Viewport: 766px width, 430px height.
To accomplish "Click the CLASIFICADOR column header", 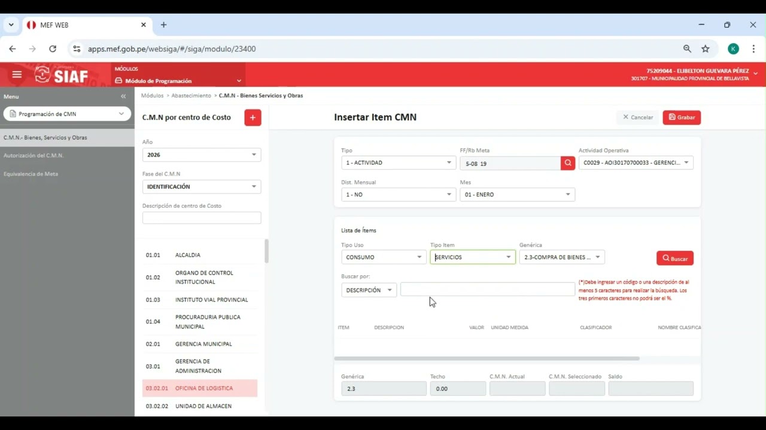I will pos(595,327).
